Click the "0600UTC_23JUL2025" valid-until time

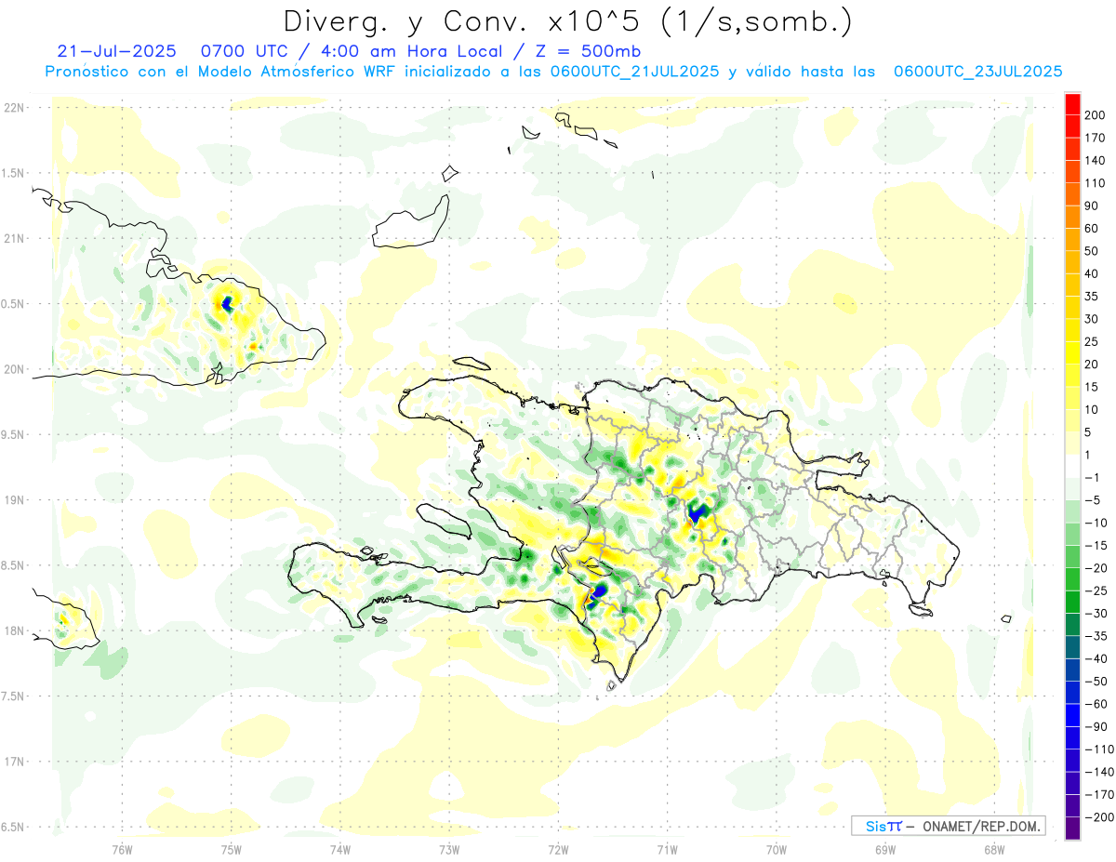[977, 71]
